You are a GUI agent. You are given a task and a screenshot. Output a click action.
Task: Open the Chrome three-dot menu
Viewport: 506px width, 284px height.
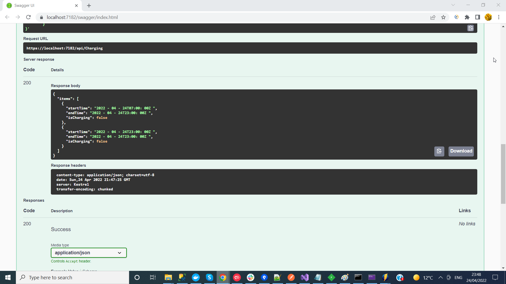(499, 17)
